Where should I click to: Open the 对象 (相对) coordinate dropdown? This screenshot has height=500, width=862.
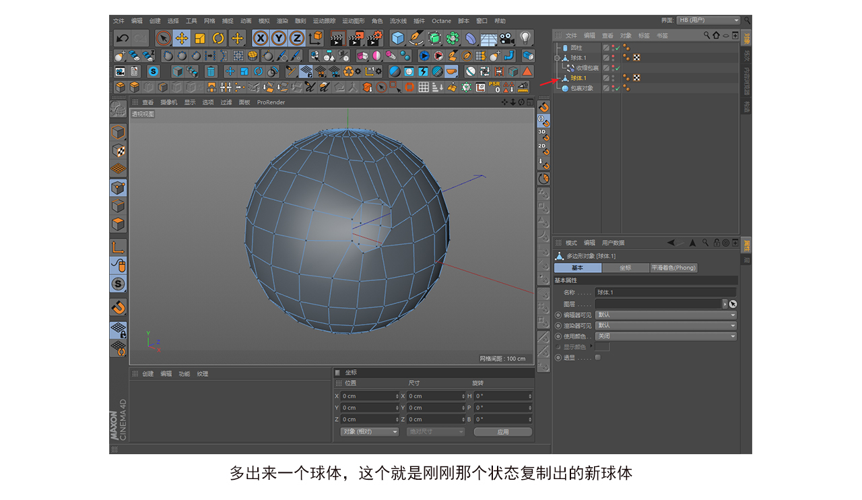click(x=370, y=432)
